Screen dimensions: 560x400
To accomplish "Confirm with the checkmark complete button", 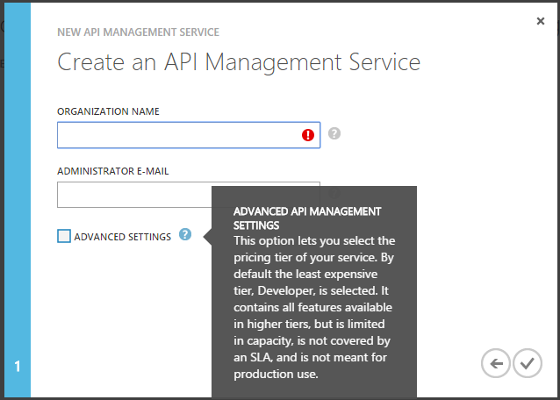I will pyautogui.click(x=528, y=363).
